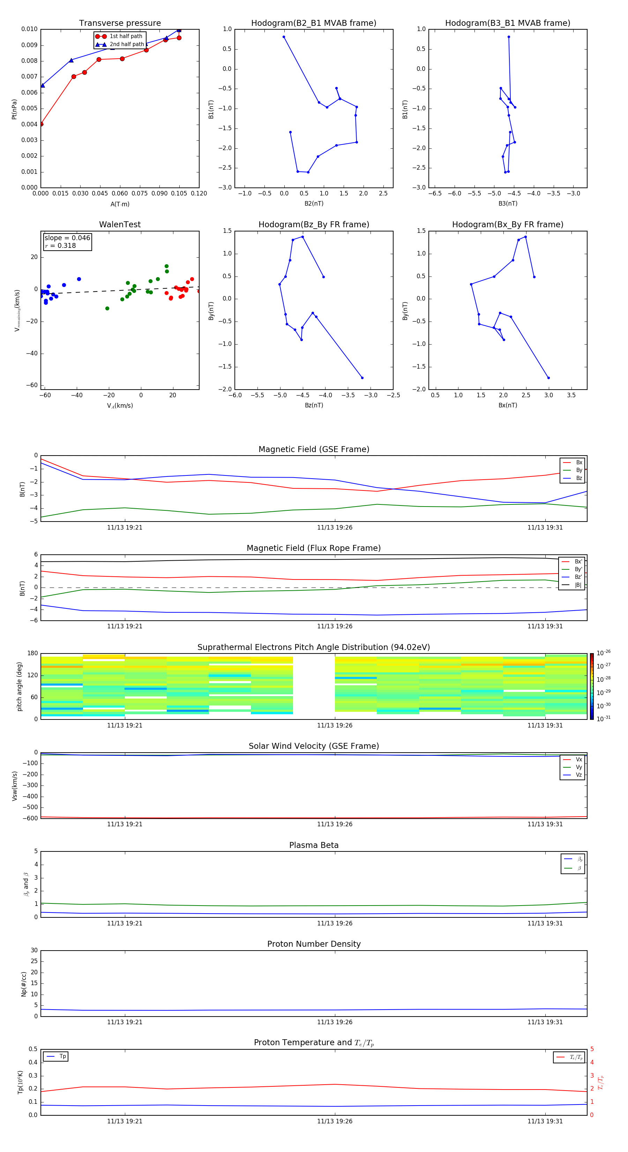Click "11/13 19:26" tick under GSE Magnetic Field
Viewport: 628px width, 1152px height.
[335, 528]
